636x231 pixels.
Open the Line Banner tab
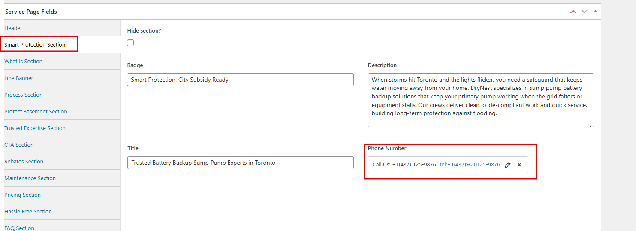tap(19, 78)
